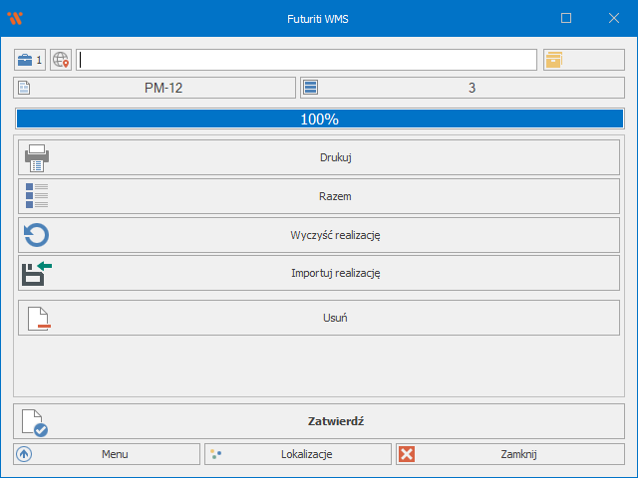Click the red X icon on Zamknij
The image size is (638, 478).
[407, 454]
